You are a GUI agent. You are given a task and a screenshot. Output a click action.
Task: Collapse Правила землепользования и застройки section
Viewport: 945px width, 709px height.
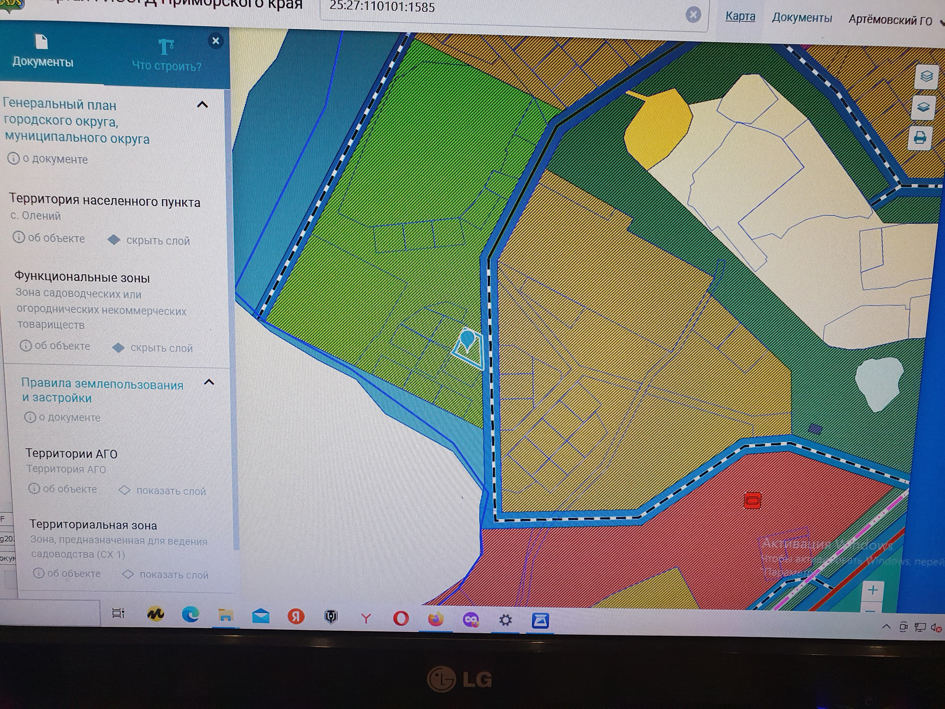209,382
